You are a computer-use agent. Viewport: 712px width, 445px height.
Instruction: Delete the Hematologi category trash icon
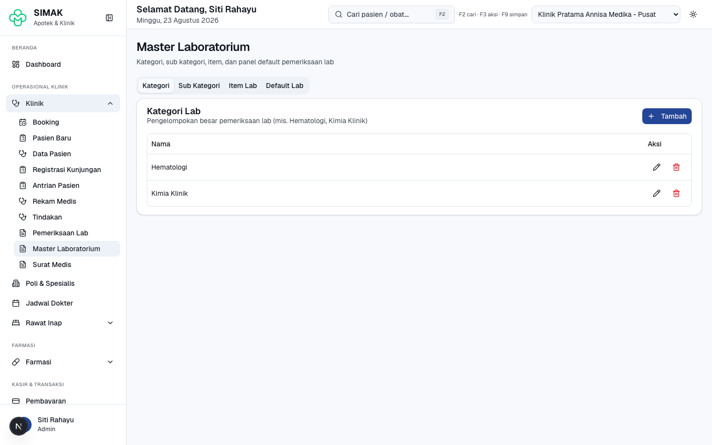(676, 167)
